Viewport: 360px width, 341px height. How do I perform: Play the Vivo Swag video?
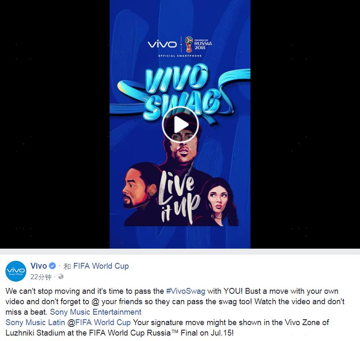pos(180,125)
